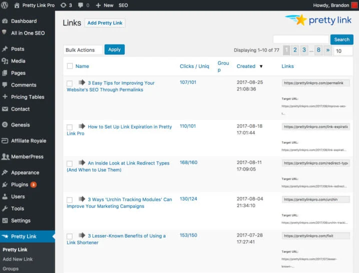Toggle the select-all checkbox beside Name
This screenshot has width=359, height=273.
click(x=70, y=66)
